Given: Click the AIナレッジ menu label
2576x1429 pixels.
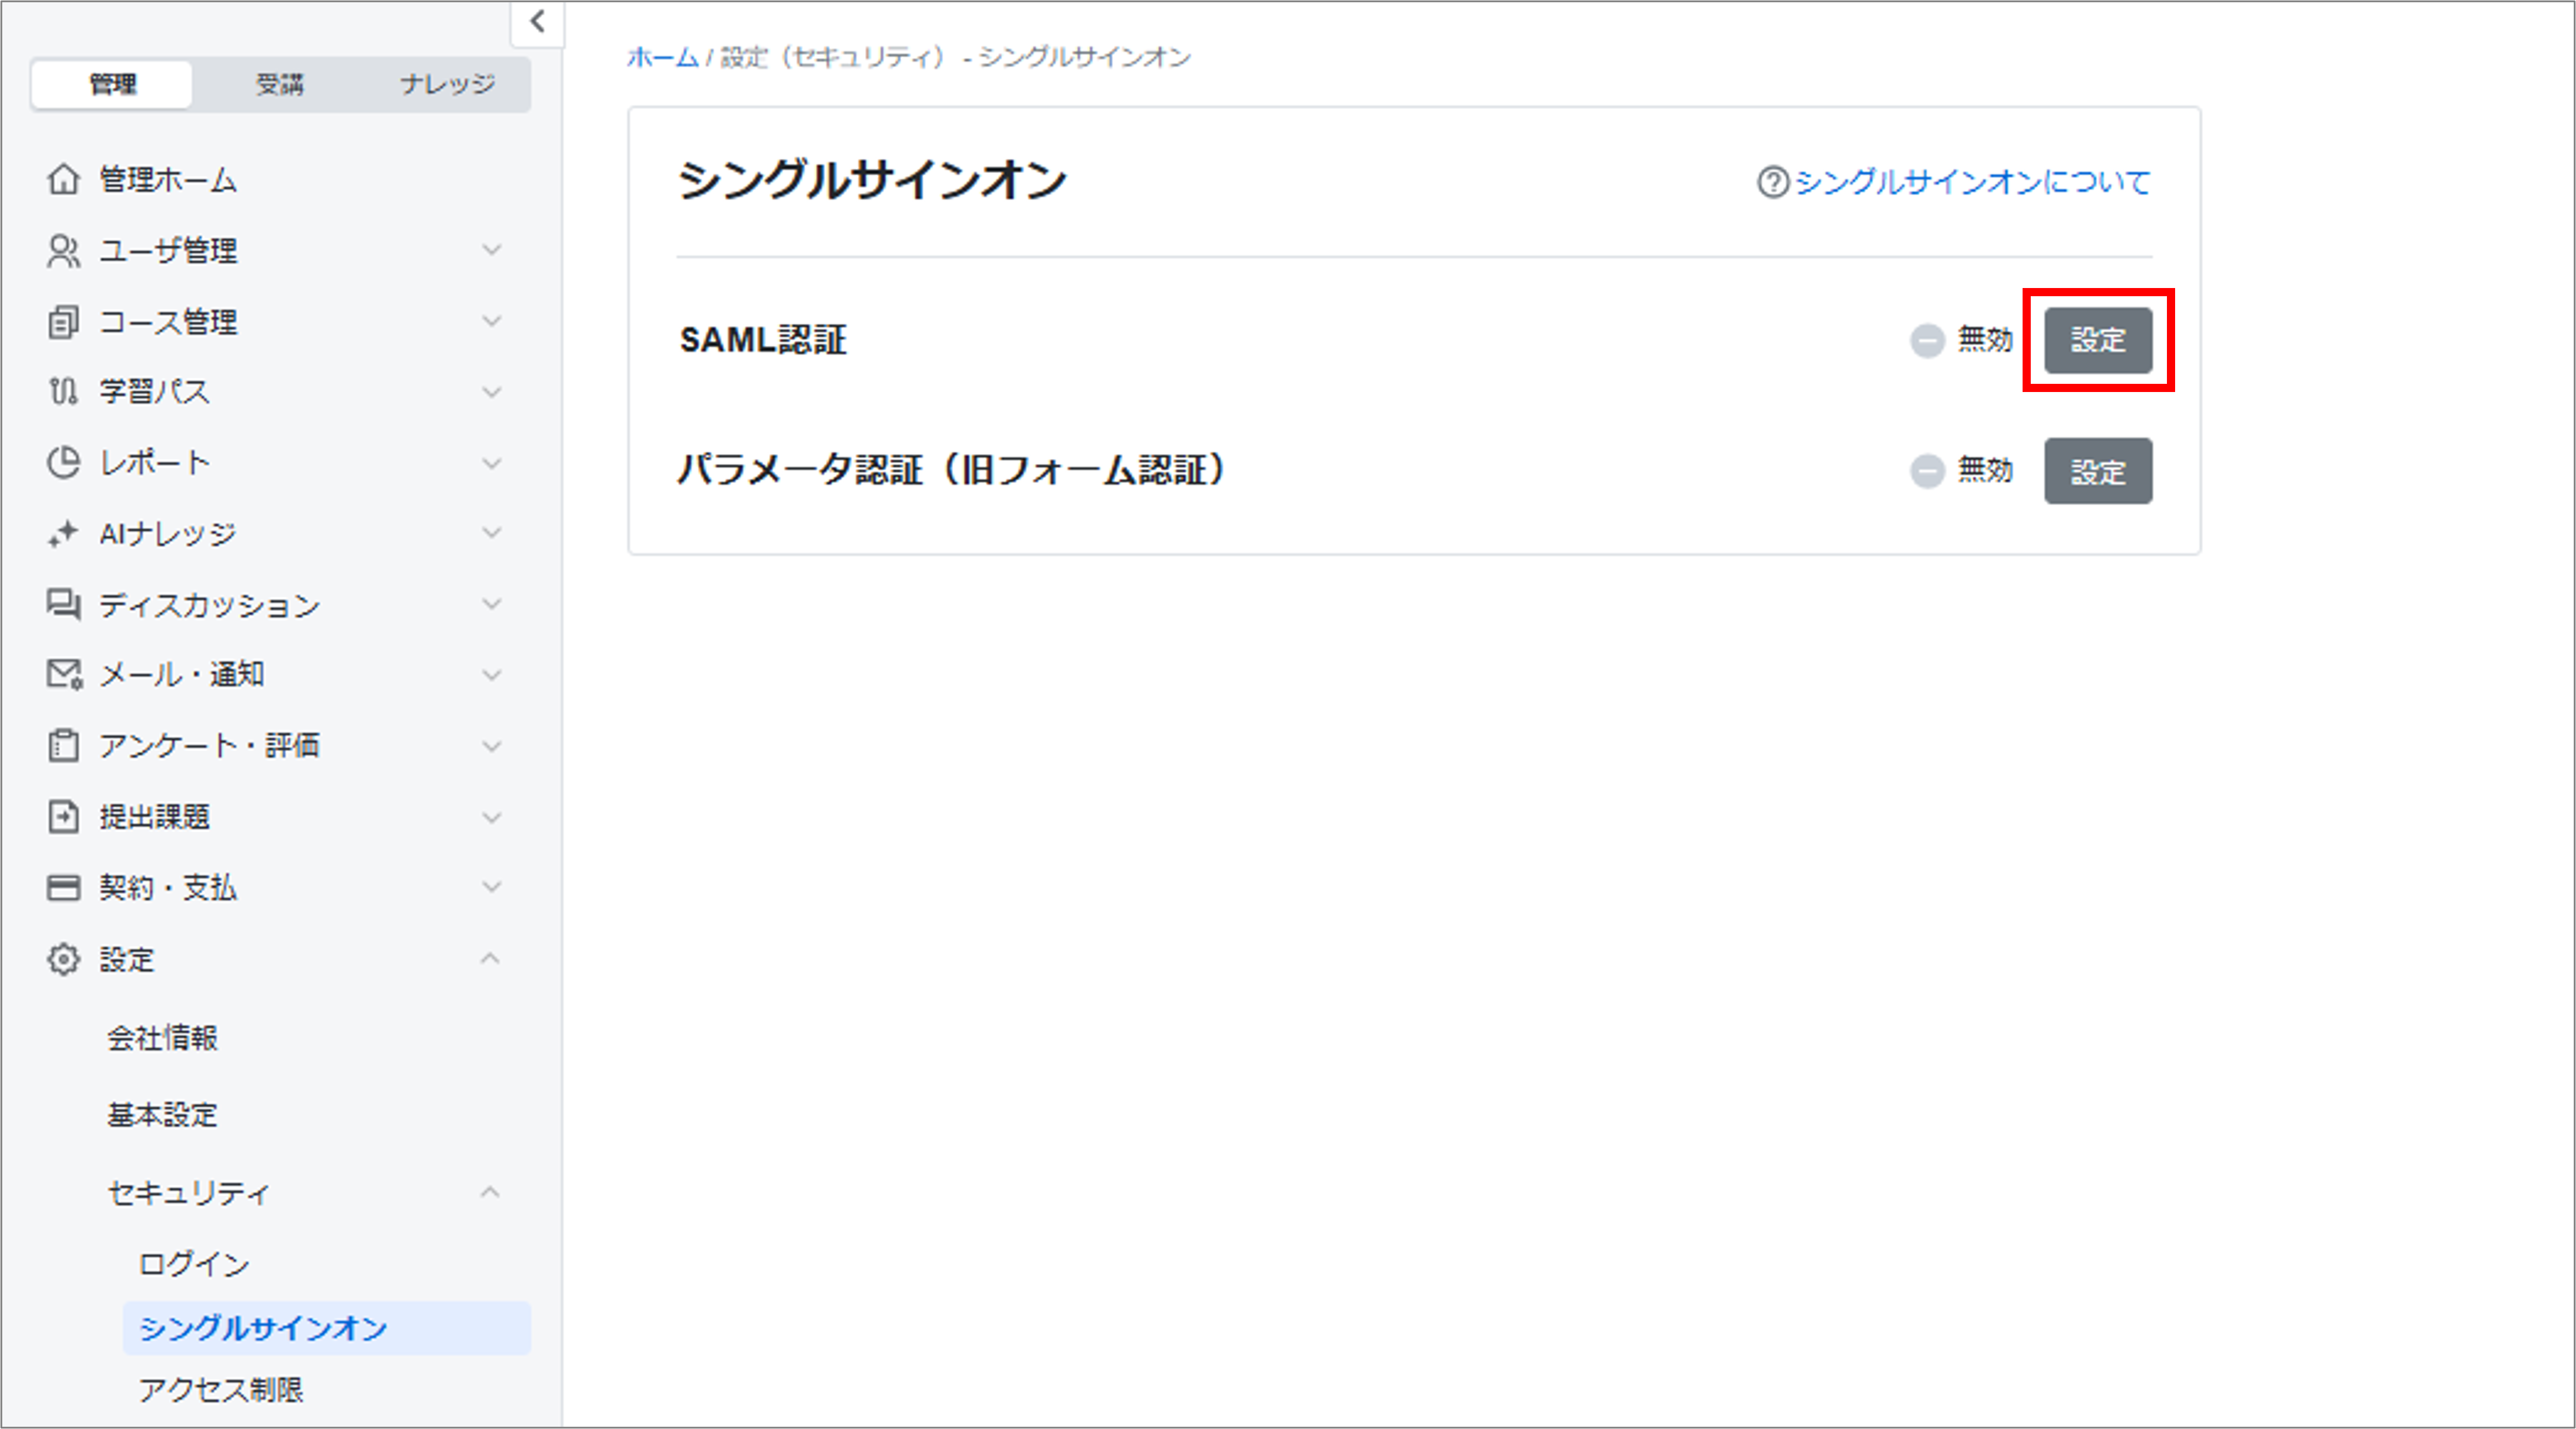Looking at the screenshot, I should (167, 534).
